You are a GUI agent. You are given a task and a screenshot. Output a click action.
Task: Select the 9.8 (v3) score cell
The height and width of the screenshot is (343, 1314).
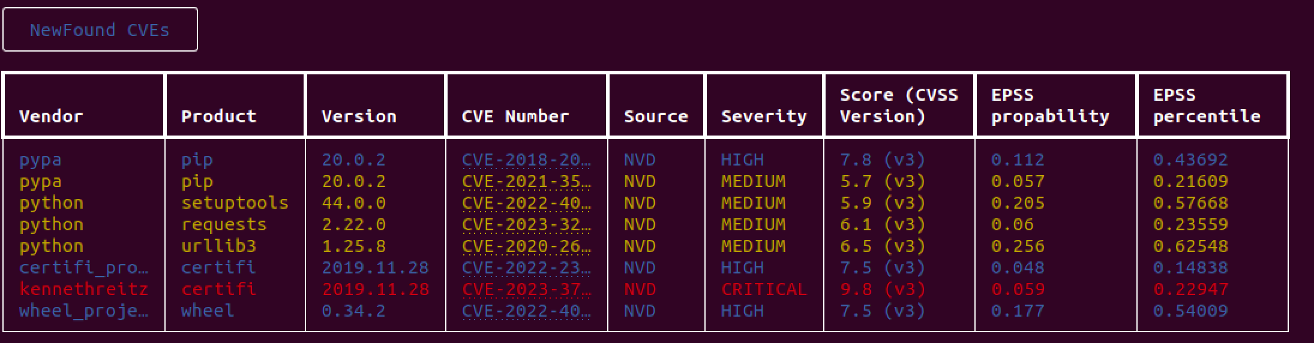(x=883, y=290)
